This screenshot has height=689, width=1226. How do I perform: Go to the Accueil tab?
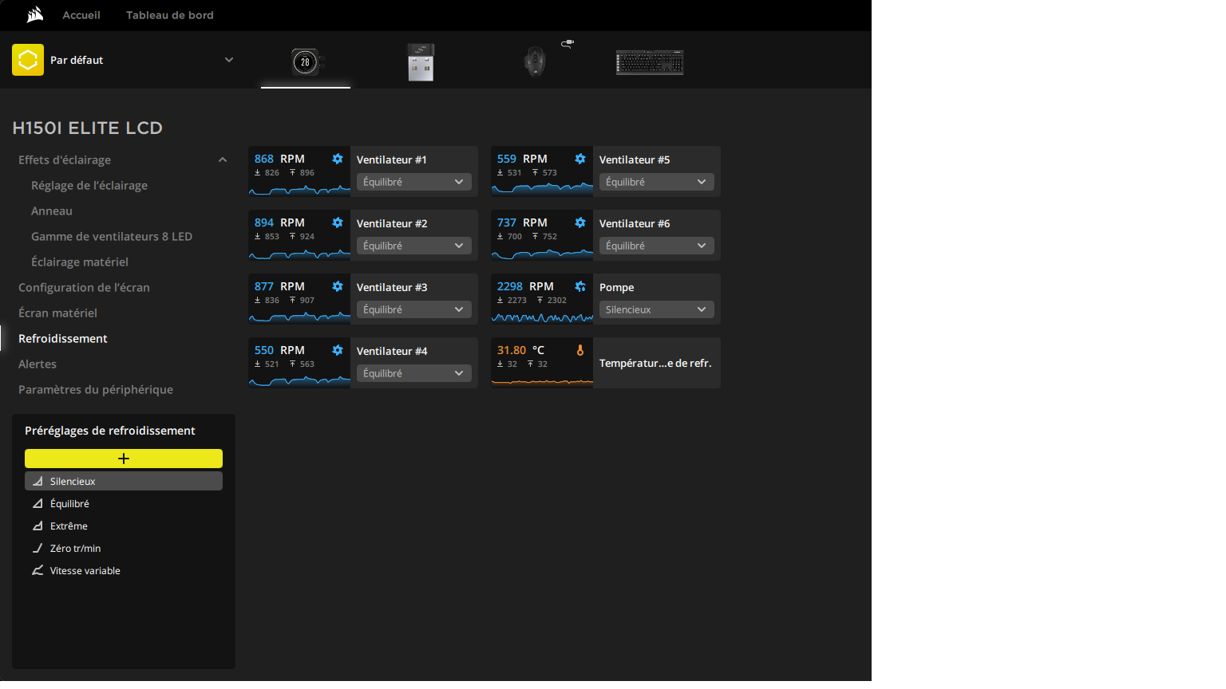pyautogui.click(x=81, y=15)
